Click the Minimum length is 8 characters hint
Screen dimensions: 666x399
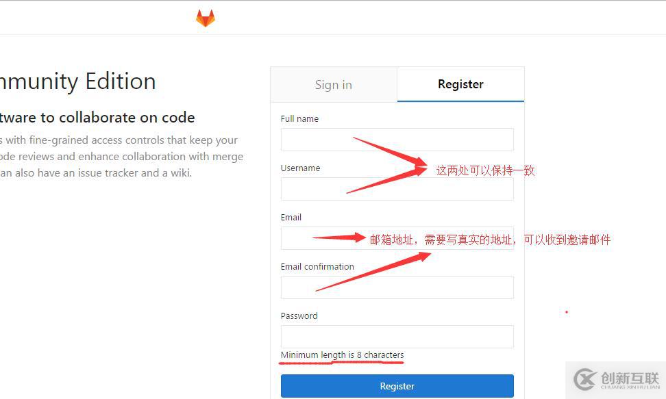[x=343, y=355]
